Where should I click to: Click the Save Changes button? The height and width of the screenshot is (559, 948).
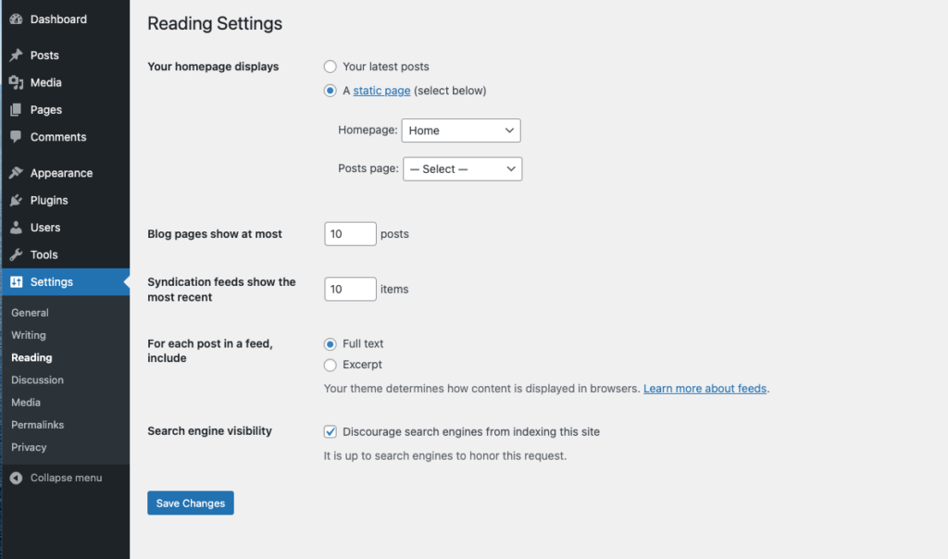click(x=190, y=503)
